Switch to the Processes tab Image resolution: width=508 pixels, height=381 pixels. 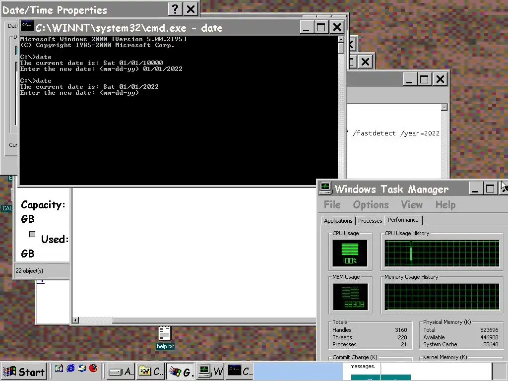click(370, 221)
